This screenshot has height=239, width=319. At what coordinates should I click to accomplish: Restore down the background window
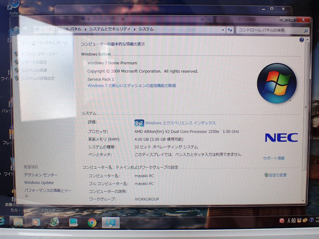tap(272, 9)
